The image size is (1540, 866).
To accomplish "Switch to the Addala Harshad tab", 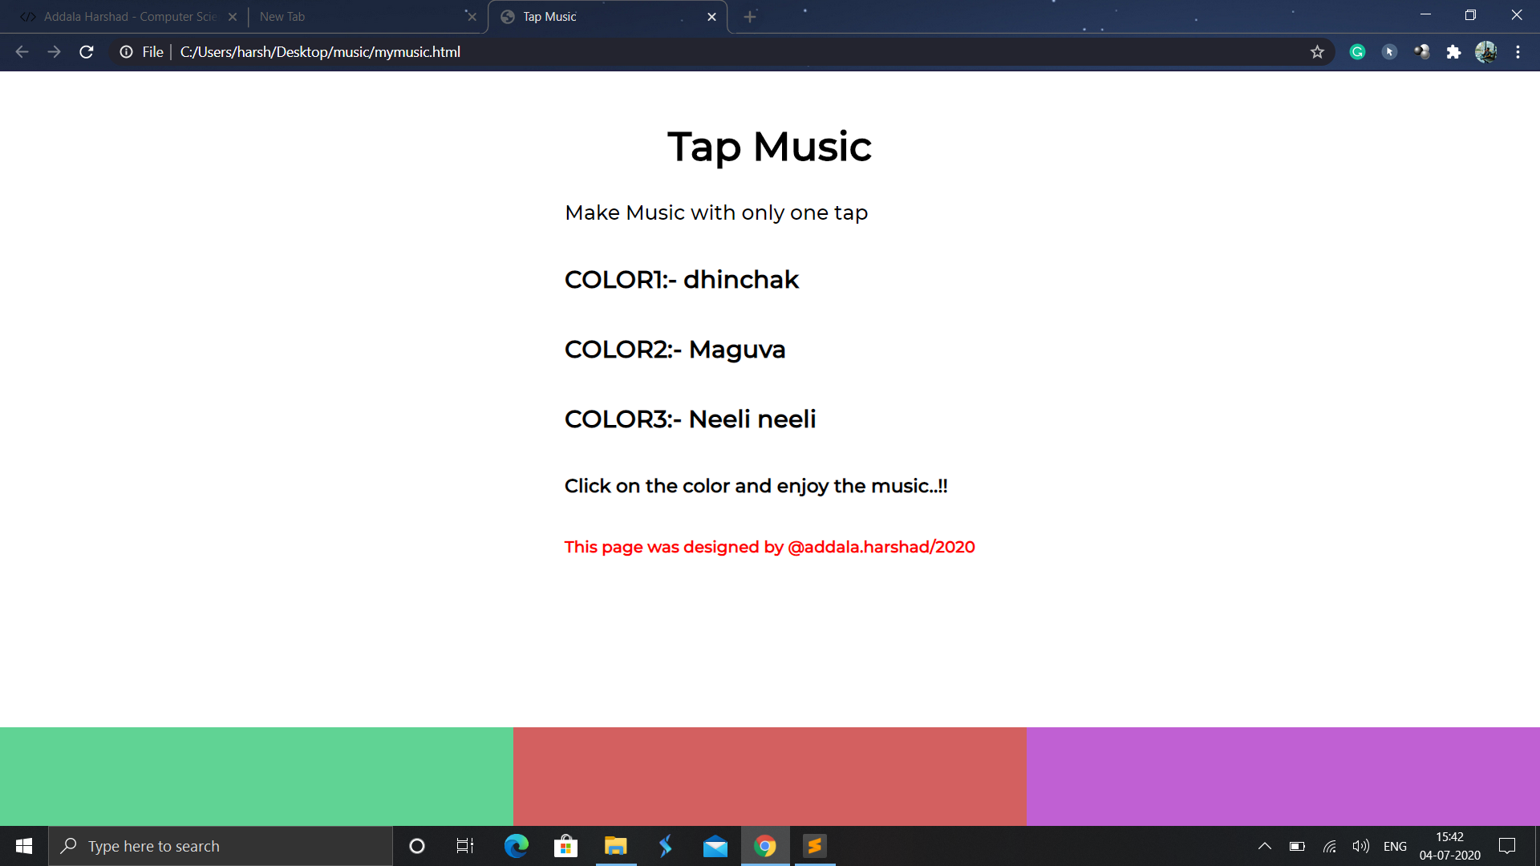I will [128, 17].
